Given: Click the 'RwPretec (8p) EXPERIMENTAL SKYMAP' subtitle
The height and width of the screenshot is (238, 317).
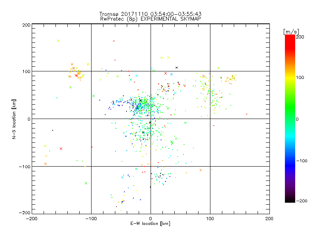Looking at the screenshot, I should (151, 19).
